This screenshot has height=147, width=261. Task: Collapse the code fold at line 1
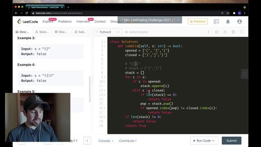(x=105, y=42)
